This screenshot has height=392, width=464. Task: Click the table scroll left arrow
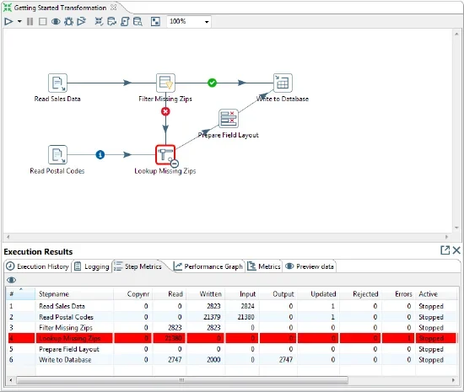[x=11, y=380]
